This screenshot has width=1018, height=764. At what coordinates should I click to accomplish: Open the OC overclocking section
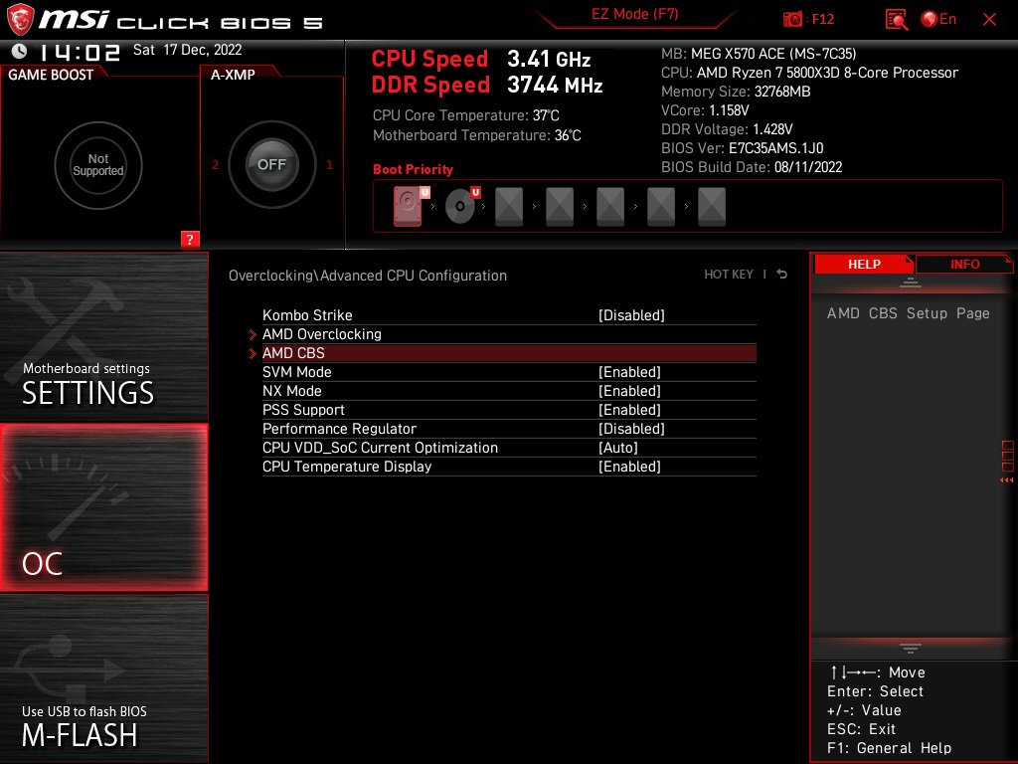point(103,507)
